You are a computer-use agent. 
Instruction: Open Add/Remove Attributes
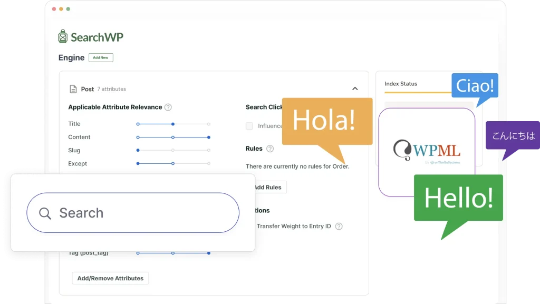(x=110, y=278)
